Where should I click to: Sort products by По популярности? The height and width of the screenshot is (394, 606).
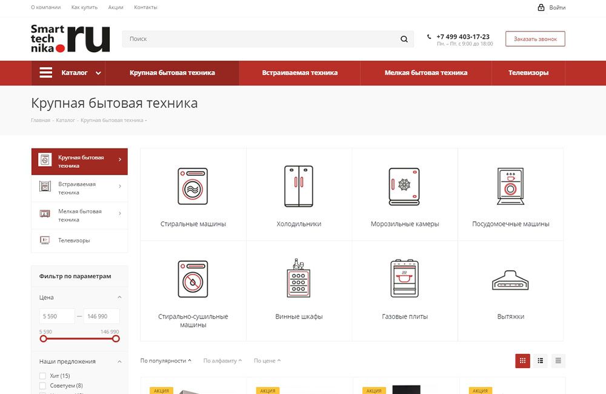(x=165, y=361)
